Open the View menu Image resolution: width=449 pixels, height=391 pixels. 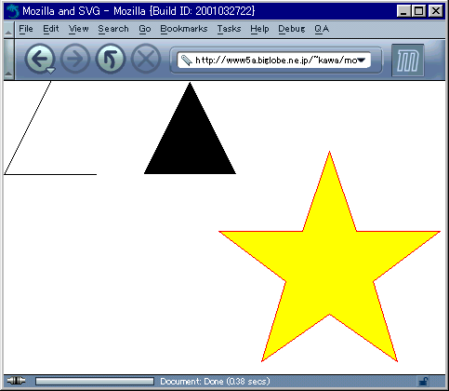pos(78,29)
